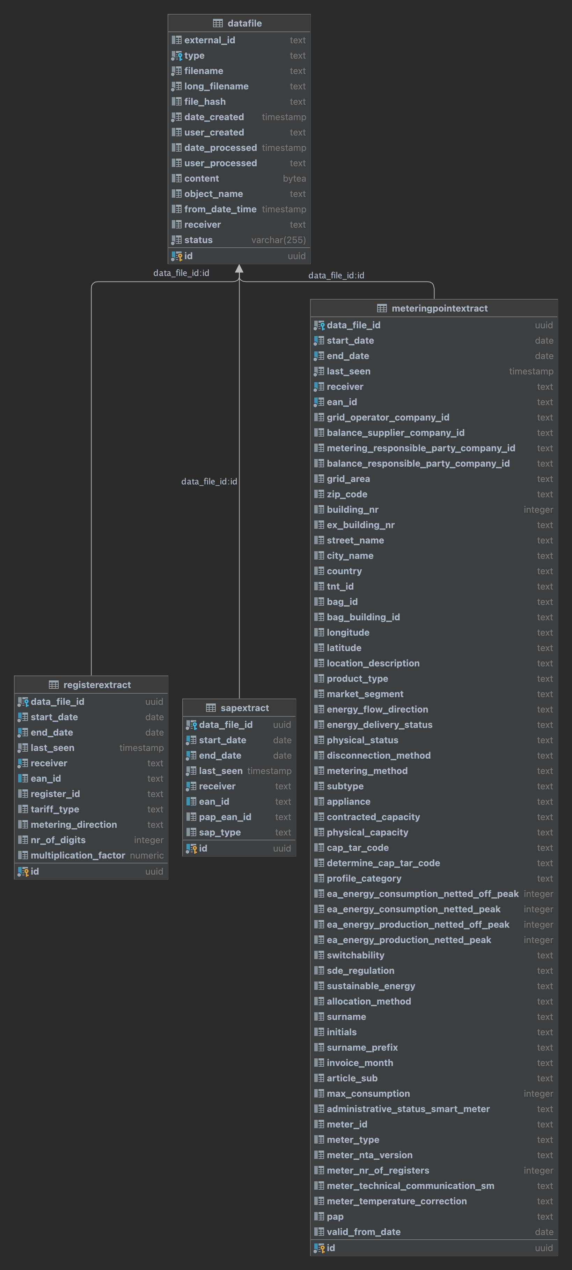Select the grid_operator_company_id column

coord(388,418)
